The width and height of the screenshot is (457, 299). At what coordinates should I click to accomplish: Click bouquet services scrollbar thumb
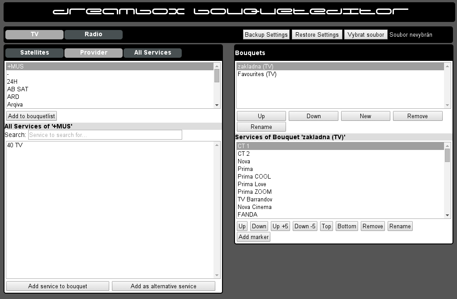point(448,155)
